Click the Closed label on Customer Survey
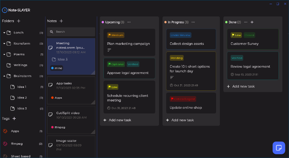This screenshot has height=158, width=289. pos(249,35)
